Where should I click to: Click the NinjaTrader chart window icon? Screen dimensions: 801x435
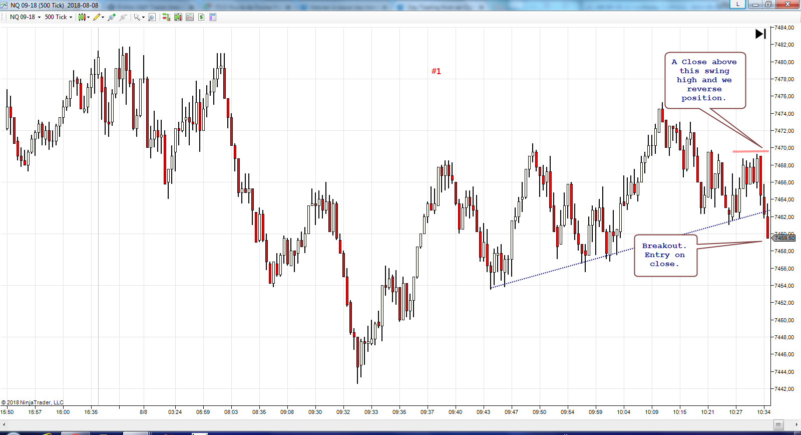tap(4, 5)
